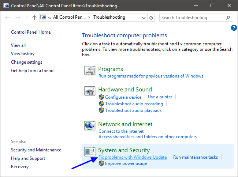Viewport: 238px width, 177px height.
Task: Select View all in the sidebar
Action: pyautogui.click(x=18, y=45)
